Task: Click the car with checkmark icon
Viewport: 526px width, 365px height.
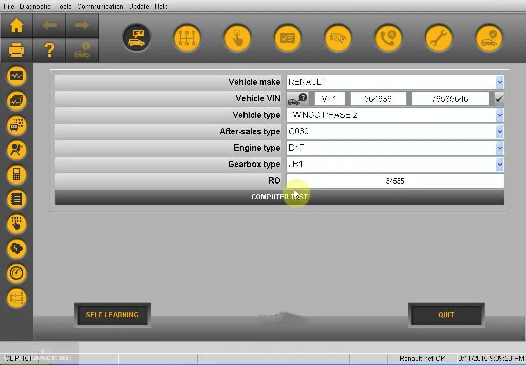Action: point(489,38)
